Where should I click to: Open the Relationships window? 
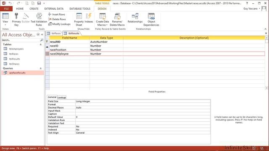click(x=135, y=18)
